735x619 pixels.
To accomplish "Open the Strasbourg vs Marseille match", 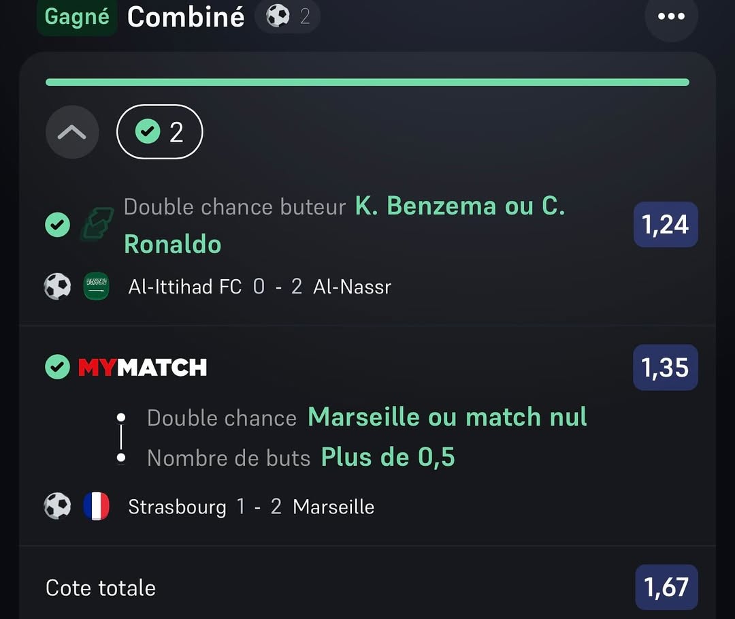I will (x=251, y=507).
